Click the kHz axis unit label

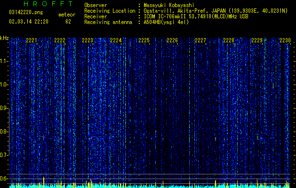[x=4, y=38]
